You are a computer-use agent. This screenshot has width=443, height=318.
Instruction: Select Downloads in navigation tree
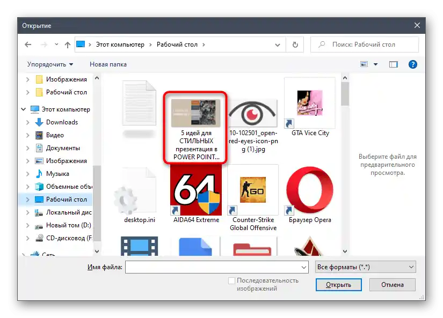[56, 122]
